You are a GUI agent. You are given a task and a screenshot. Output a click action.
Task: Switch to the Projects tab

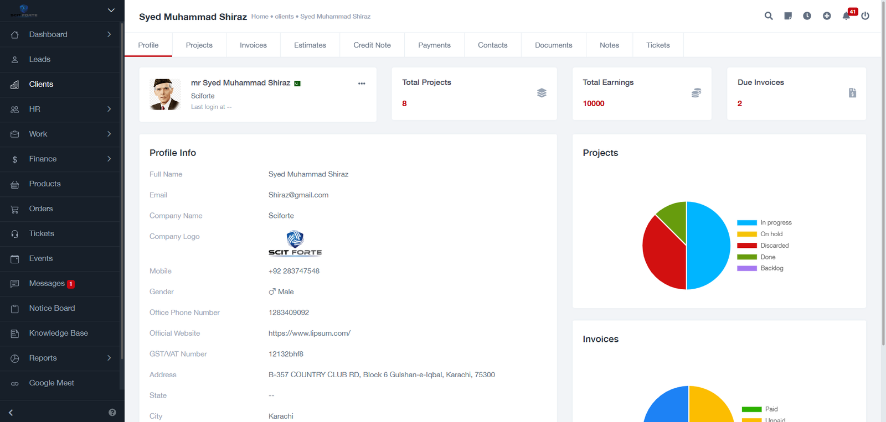click(x=199, y=45)
